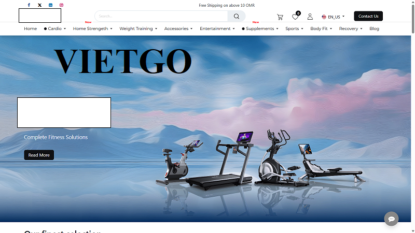Open the Blog menu item

point(374,28)
